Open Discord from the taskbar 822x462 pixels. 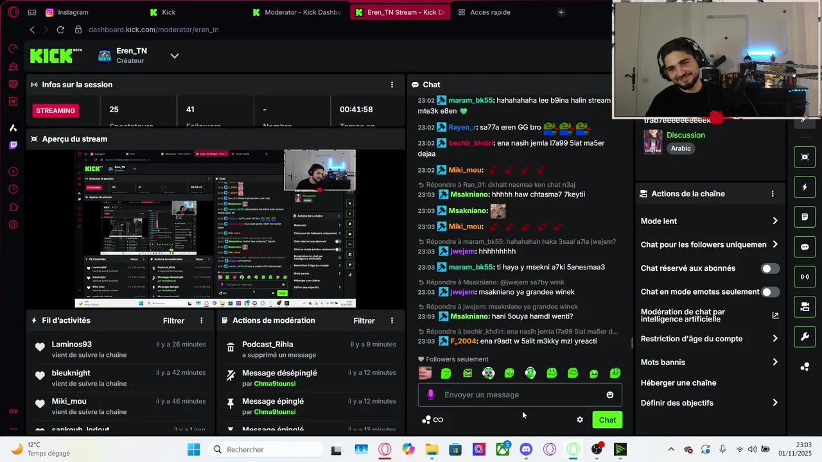[x=526, y=449]
